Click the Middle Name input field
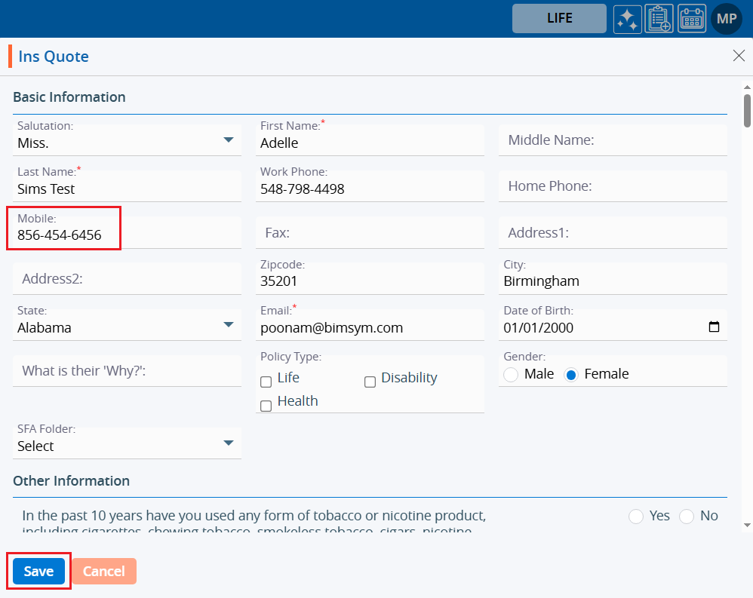Screen dimensions: 753x598 pos(613,140)
